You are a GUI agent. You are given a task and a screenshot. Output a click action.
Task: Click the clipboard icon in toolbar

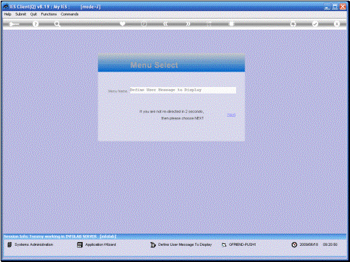coord(232,24)
